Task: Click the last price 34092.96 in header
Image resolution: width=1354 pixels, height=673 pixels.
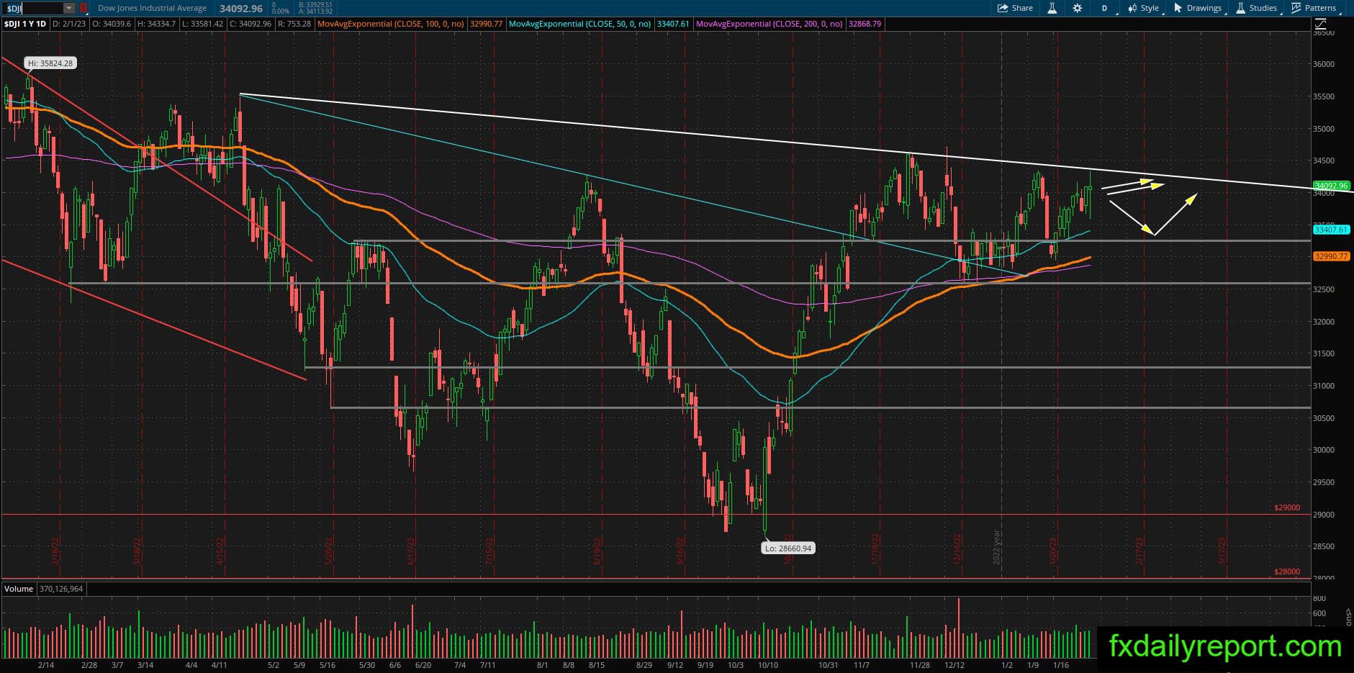Action: pyautogui.click(x=241, y=9)
